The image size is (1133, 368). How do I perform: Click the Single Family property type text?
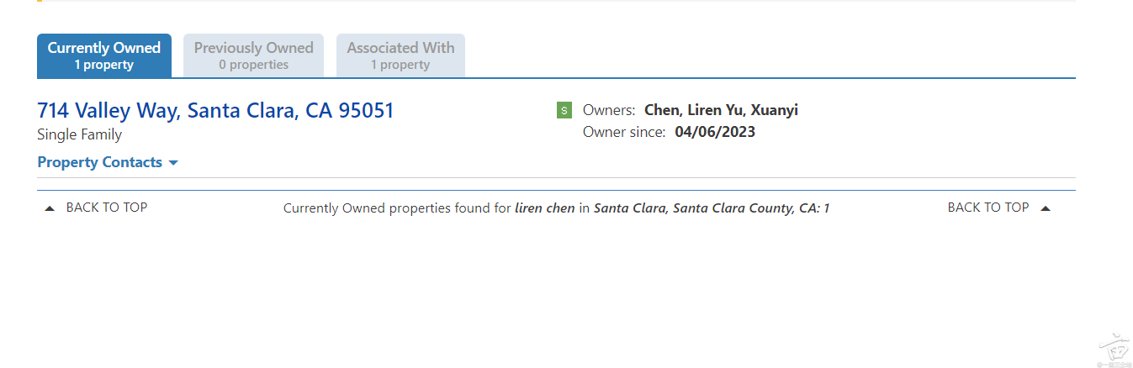coord(80,134)
